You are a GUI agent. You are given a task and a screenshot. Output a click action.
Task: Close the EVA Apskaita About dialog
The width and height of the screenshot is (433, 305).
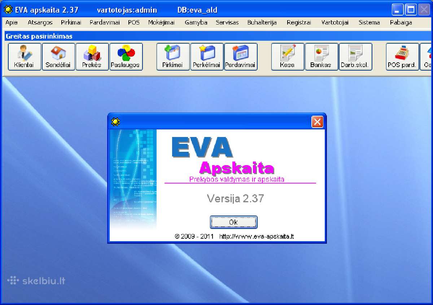tap(317, 122)
